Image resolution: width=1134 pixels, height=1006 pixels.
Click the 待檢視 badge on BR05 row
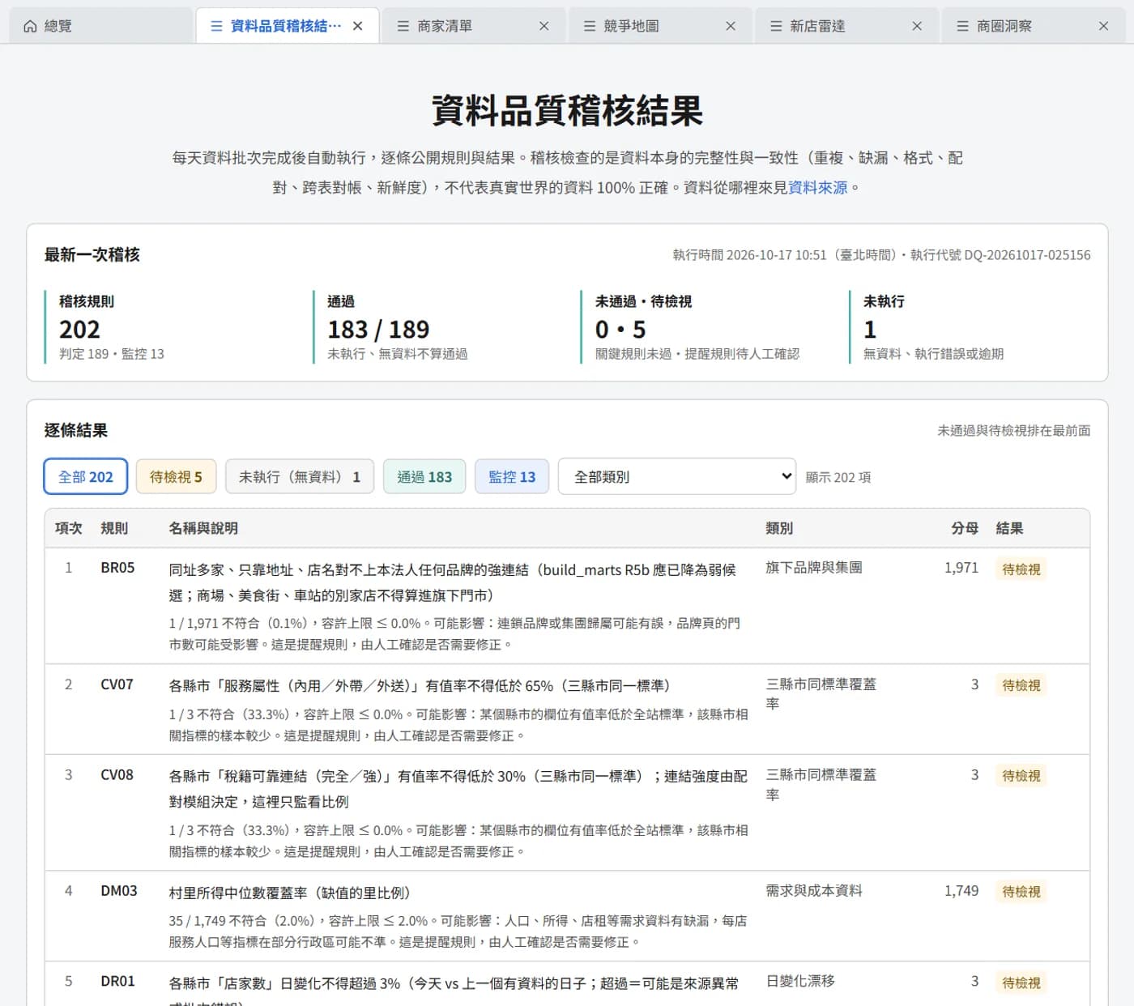click(x=1021, y=569)
